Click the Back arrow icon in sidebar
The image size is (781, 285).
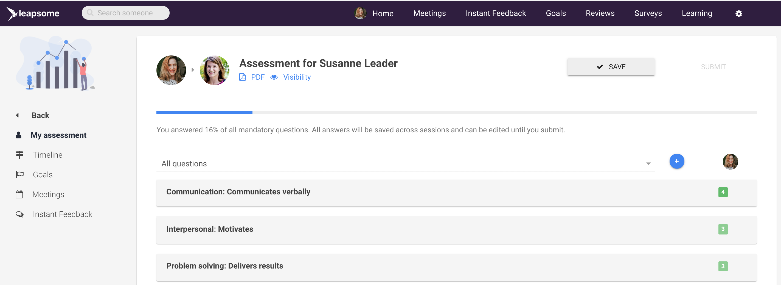point(18,115)
